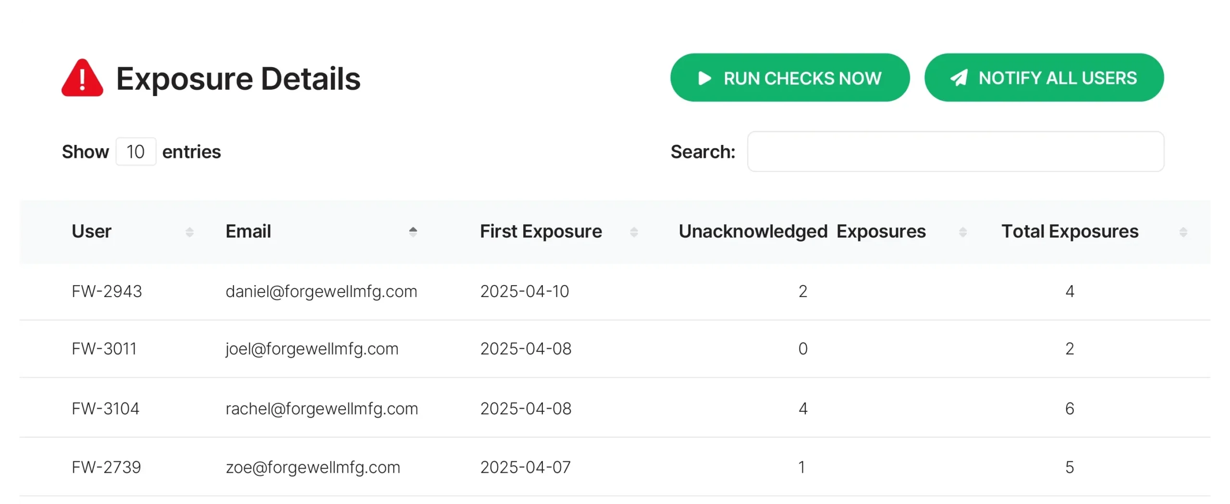This screenshot has width=1230, height=504.
Task: Toggle sort arrow on Email column
Action: coord(413,232)
